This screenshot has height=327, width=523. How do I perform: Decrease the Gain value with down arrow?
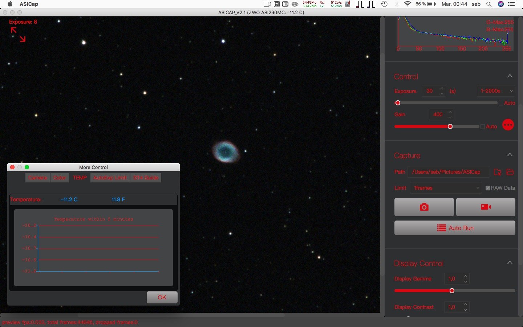(450, 117)
